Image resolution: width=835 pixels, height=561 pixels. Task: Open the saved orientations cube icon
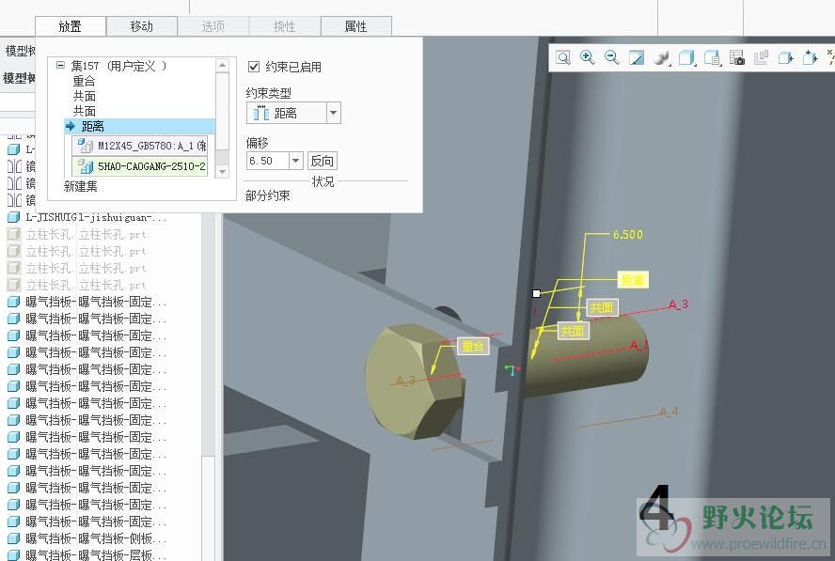[x=686, y=57]
